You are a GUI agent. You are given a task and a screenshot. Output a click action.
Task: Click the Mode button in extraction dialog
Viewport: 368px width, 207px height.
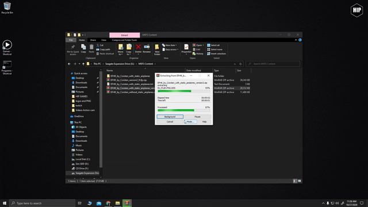(x=190, y=122)
